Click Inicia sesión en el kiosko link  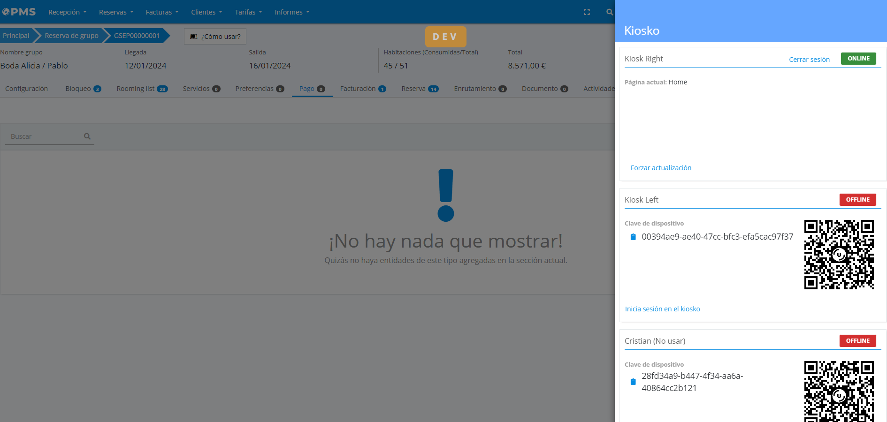[662, 309]
